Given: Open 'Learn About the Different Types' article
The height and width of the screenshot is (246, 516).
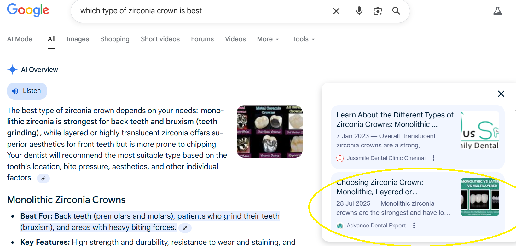Looking at the screenshot, I should [x=395, y=120].
